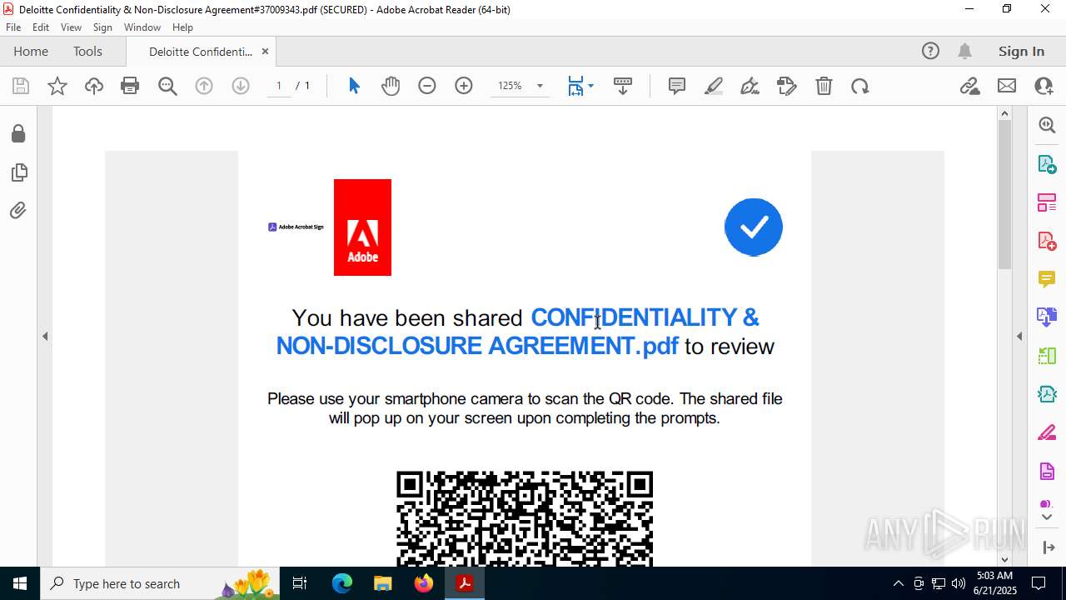This screenshot has height=600, width=1066.
Task: Click the scrolling mode toolbar icon
Action: coord(623,86)
